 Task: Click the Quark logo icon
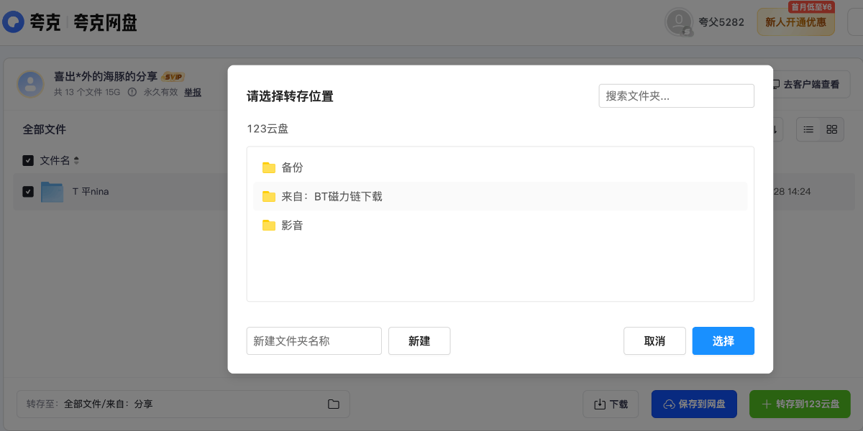(12, 22)
